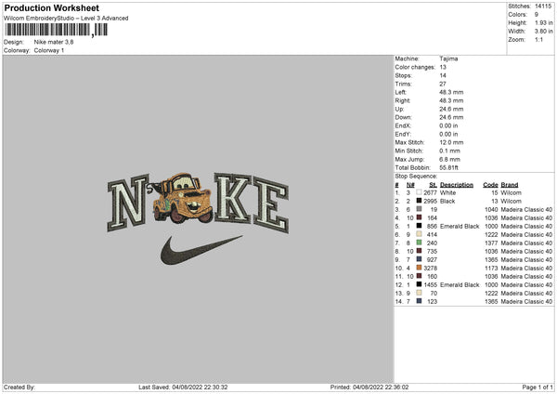
Task: Select the design name Nike mater 3,8
Action: [54, 42]
